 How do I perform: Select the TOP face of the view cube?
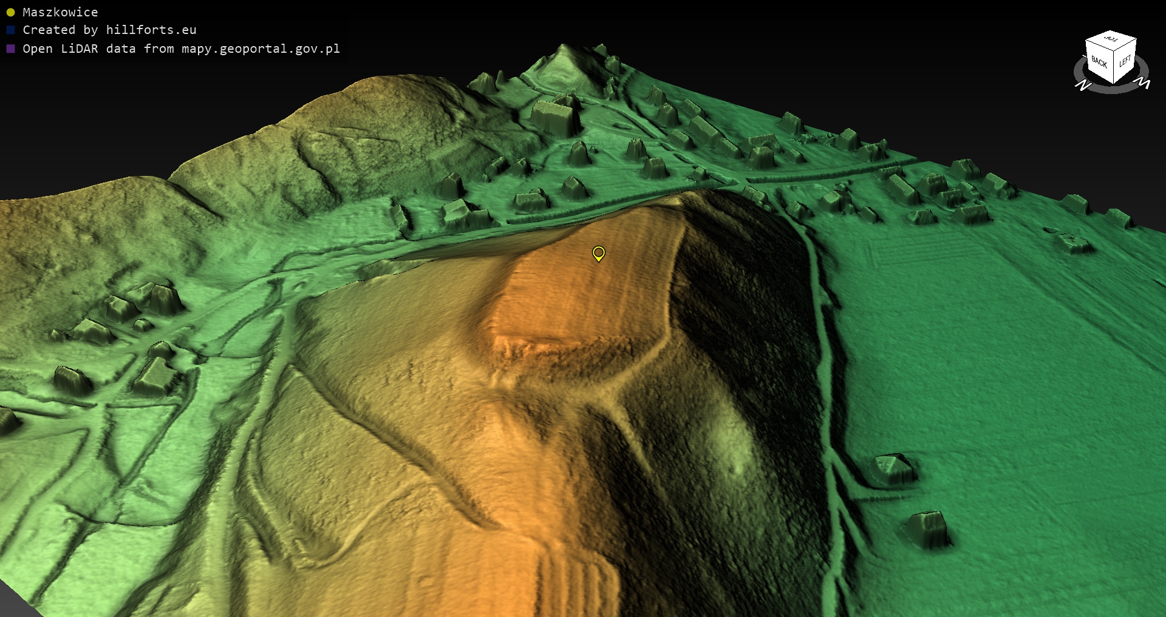click(x=1111, y=39)
